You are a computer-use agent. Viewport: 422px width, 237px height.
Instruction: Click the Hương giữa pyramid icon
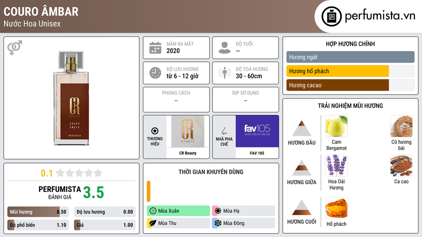(302, 168)
